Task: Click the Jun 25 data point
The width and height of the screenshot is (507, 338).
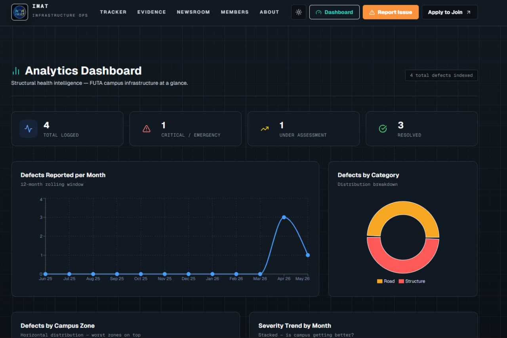Action: [x=46, y=274]
